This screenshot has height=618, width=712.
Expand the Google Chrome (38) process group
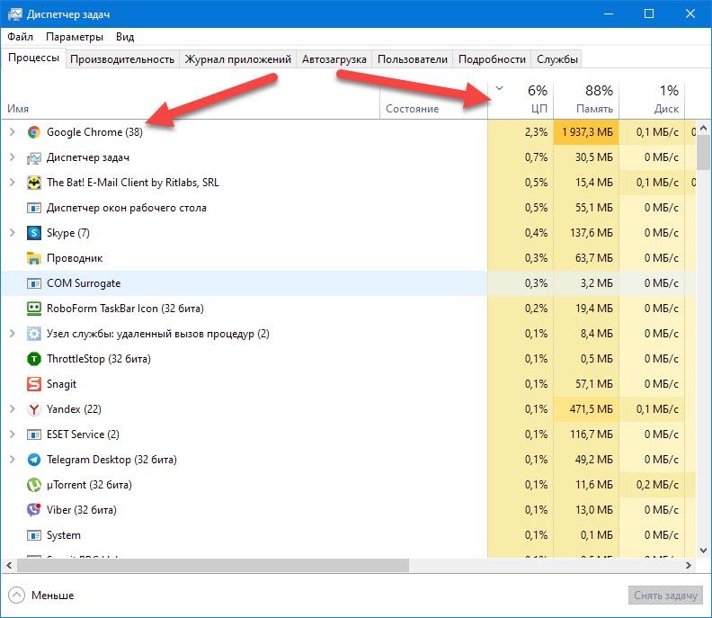point(13,132)
